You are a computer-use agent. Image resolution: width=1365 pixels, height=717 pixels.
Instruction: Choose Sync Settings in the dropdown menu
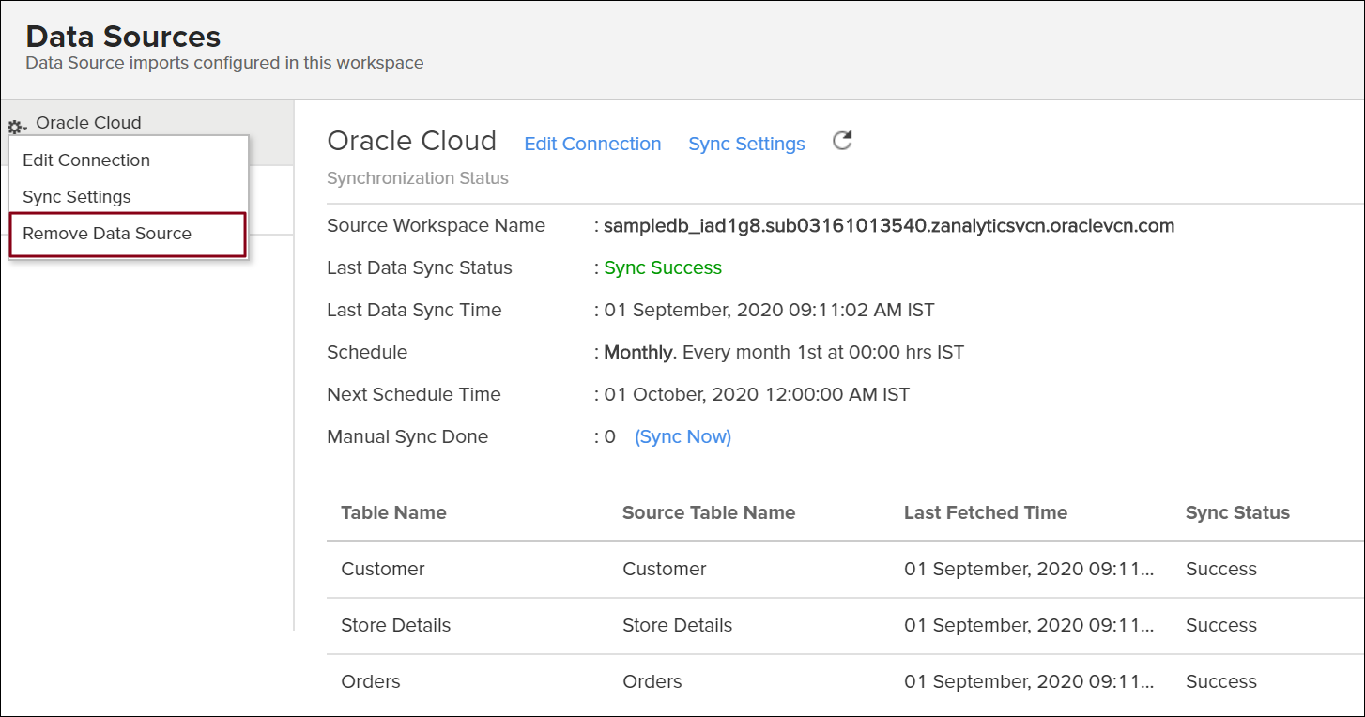pyautogui.click(x=77, y=197)
